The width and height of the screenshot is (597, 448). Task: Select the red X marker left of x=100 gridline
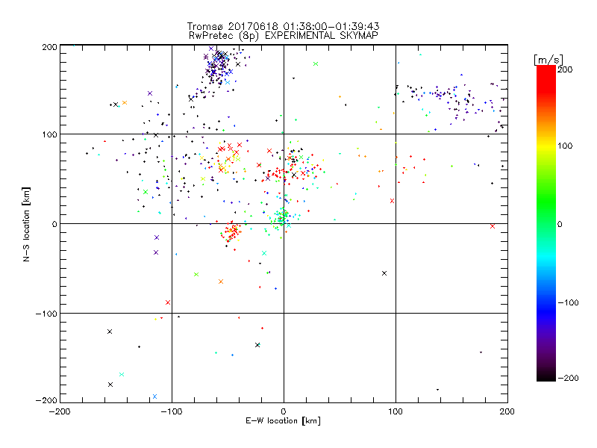coord(393,201)
